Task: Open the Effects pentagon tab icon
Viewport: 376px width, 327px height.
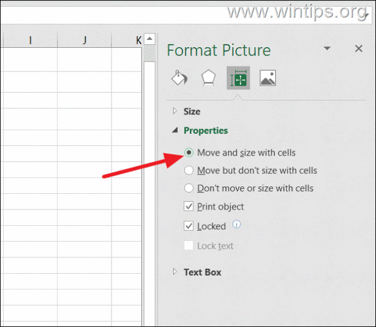Action: pos(208,78)
